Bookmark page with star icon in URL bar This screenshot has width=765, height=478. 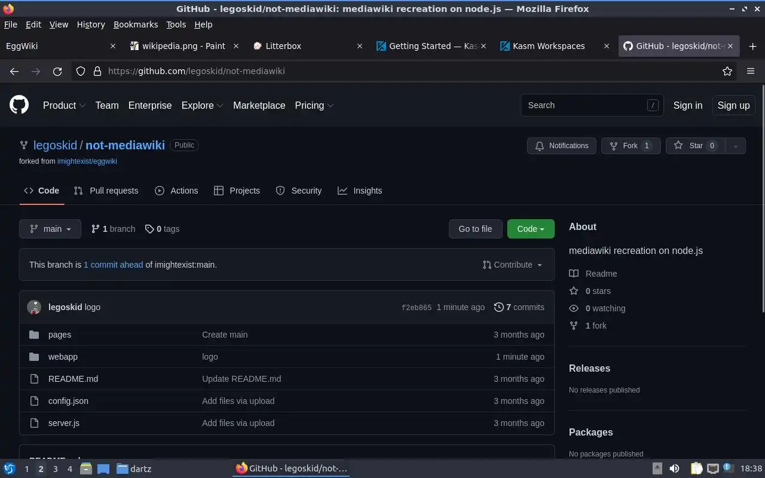[x=727, y=71]
